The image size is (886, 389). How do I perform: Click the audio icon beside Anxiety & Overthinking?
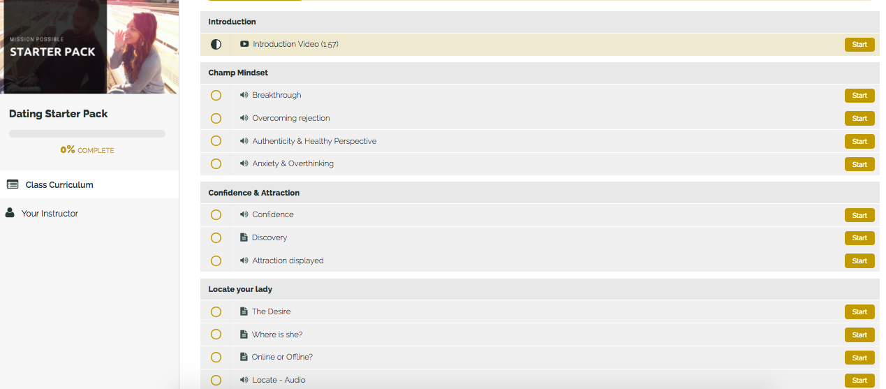coord(244,163)
